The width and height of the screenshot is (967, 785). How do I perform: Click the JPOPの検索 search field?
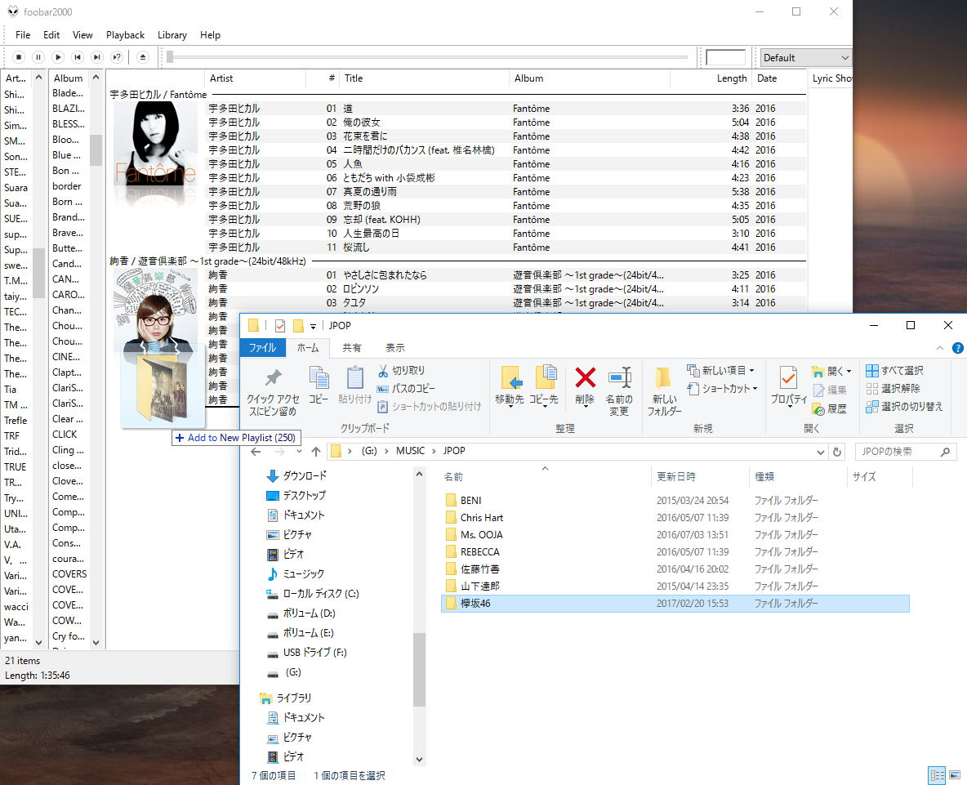pyautogui.click(x=905, y=452)
